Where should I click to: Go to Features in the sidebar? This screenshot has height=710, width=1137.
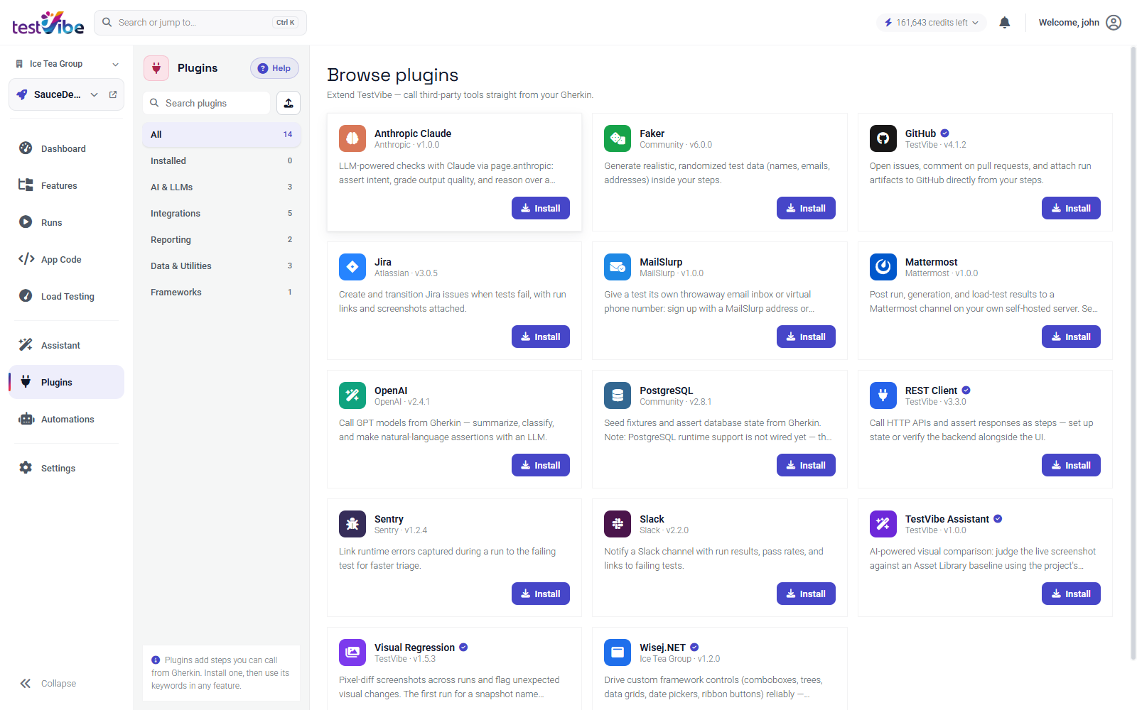pos(66,185)
